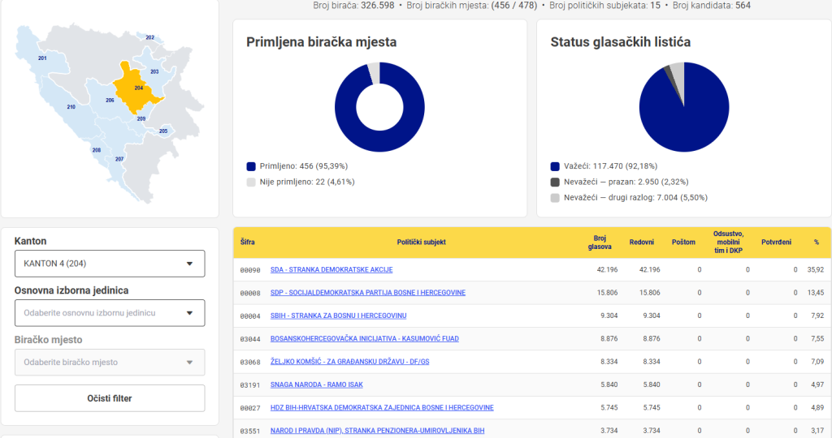Open HDZ BIH-Hrvatska Demokratska Zajednica link

coord(382,408)
